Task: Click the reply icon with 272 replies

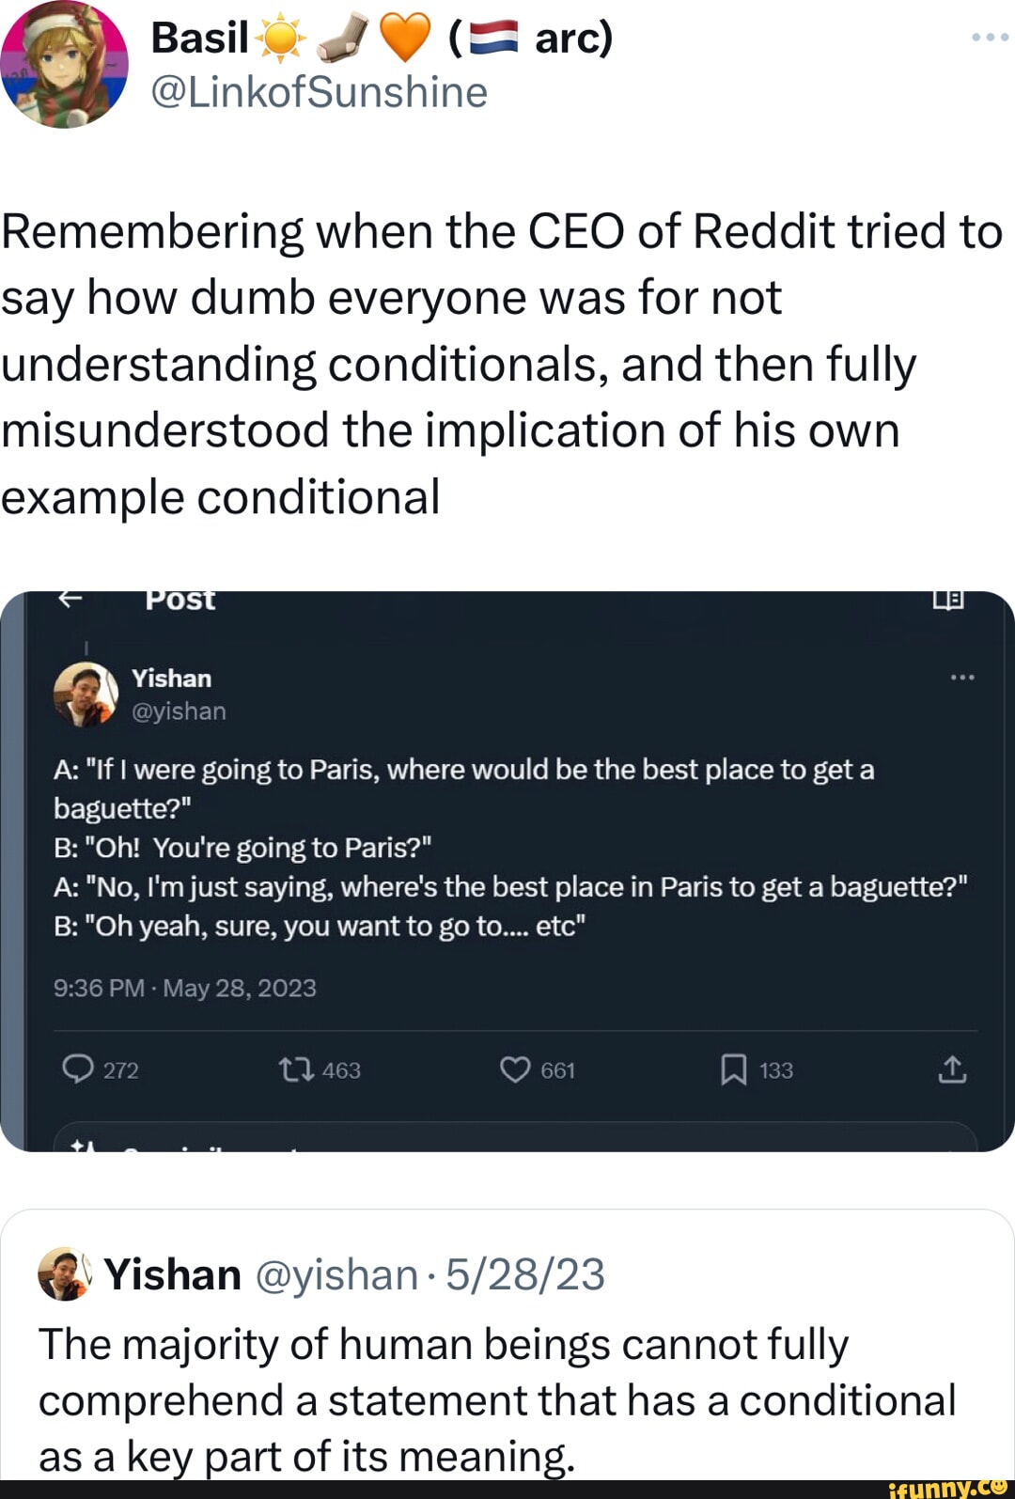Action: [x=77, y=1070]
